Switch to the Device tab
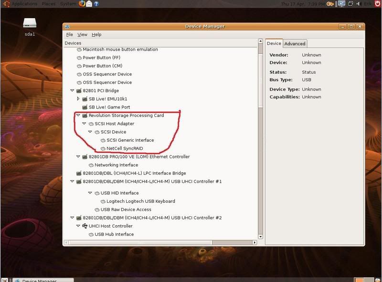The height and width of the screenshot is (282, 382). (274, 43)
